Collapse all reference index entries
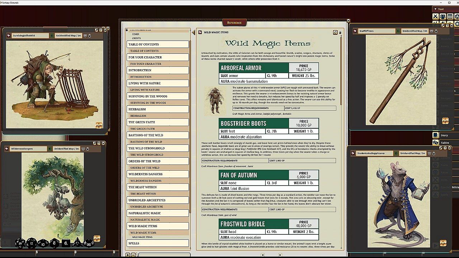Image resolution: width=459 pixels, height=258 pixels. 133,255
